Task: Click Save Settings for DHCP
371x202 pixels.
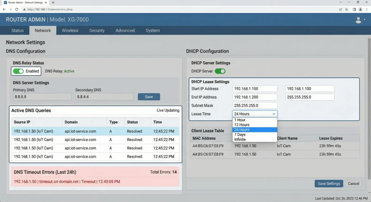Action: coord(329,184)
